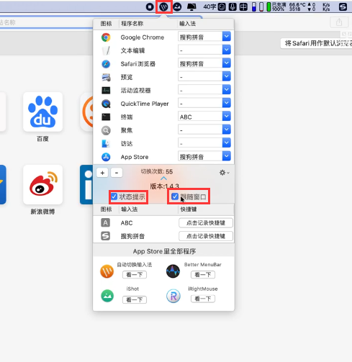Open 新浪微博 shortcut in Safari favorites
This screenshot has height=362, width=352.
[42, 184]
